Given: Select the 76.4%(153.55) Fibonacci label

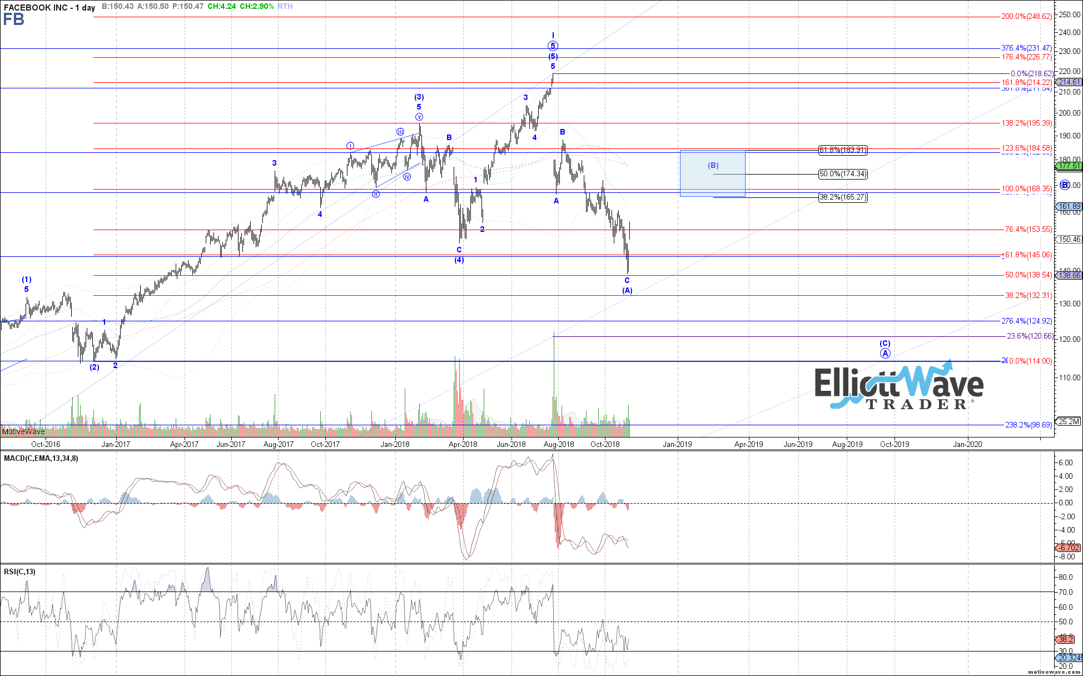Looking at the screenshot, I should (x=1028, y=230).
